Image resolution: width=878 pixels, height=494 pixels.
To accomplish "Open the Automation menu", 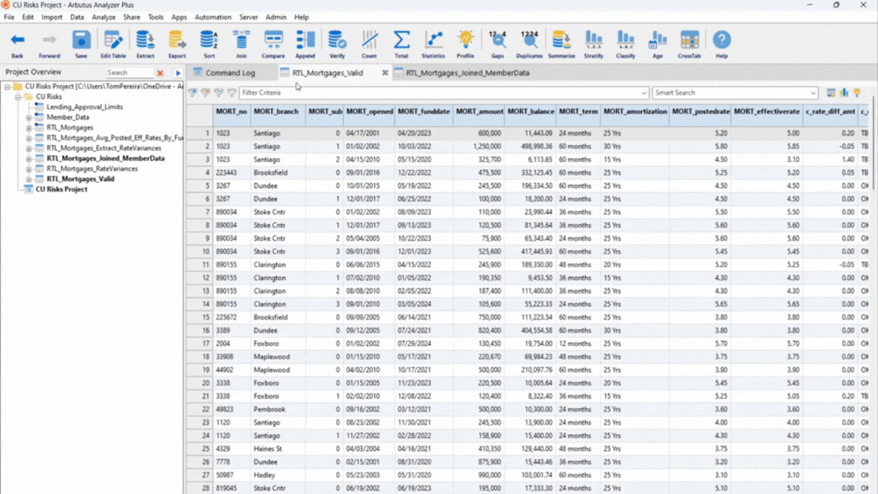I will [213, 18].
